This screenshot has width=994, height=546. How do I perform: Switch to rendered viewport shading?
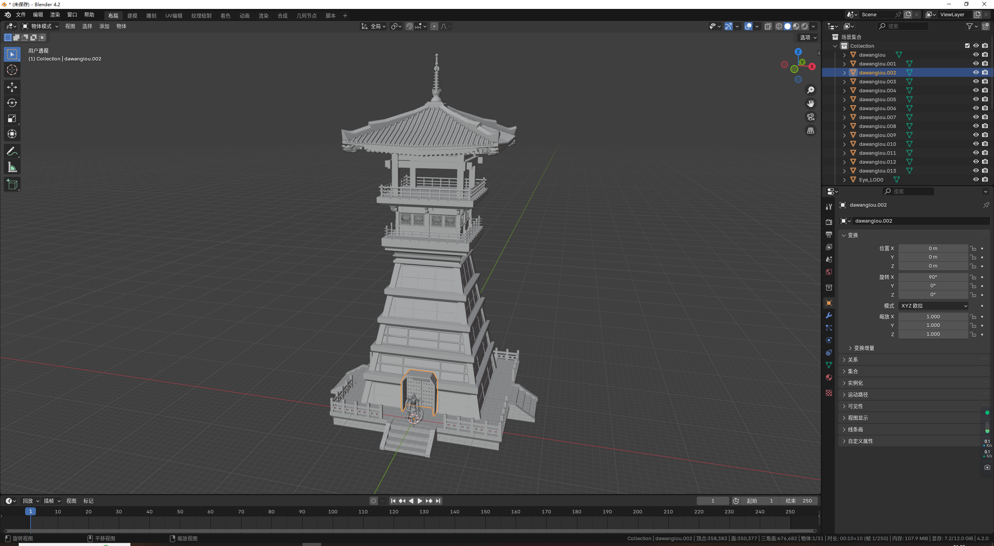pyautogui.click(x=805, y=26)
